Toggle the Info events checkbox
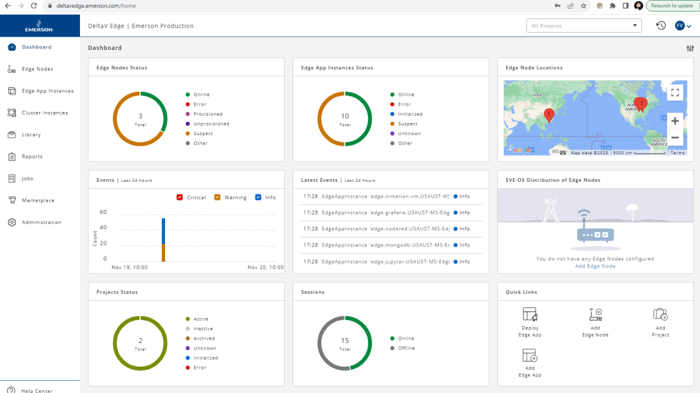 point(258,197)
